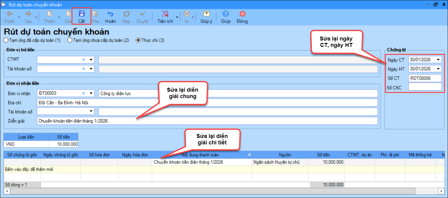The height and width of the screenshot is (198, 448).
Task: Click the Đóng close icon in toolbar
Action: 242,14
